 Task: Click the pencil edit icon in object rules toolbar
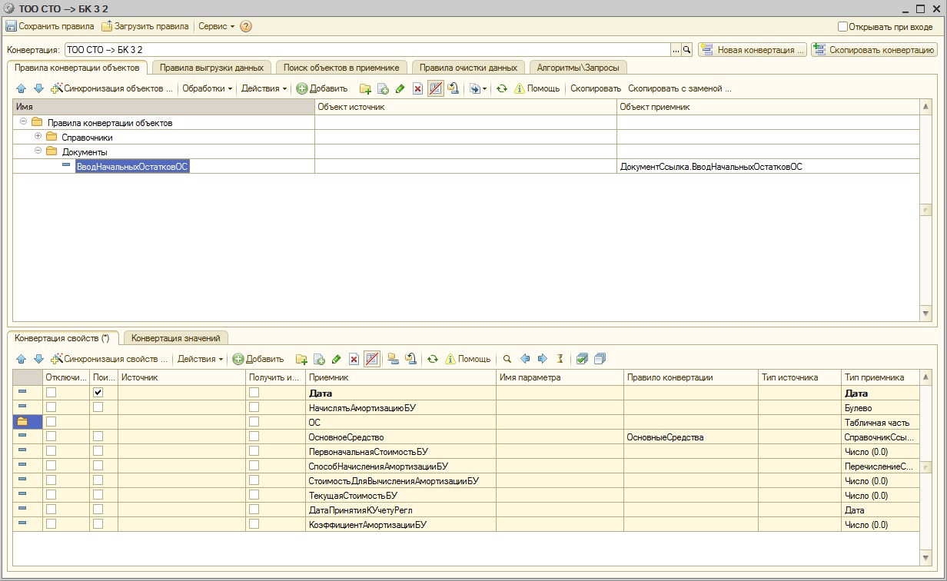pyautogui.click(x=400, y=88)
